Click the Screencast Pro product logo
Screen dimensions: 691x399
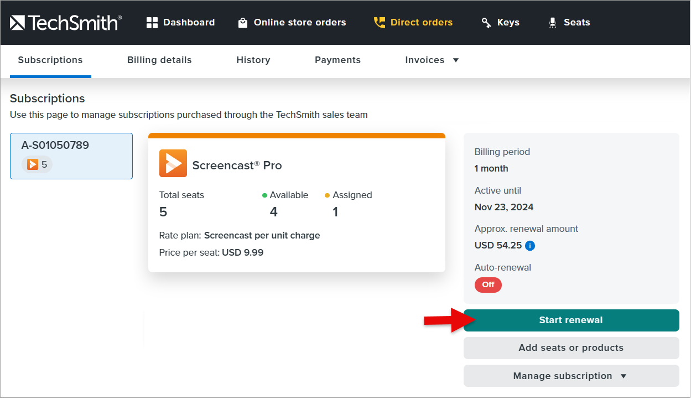173,163
